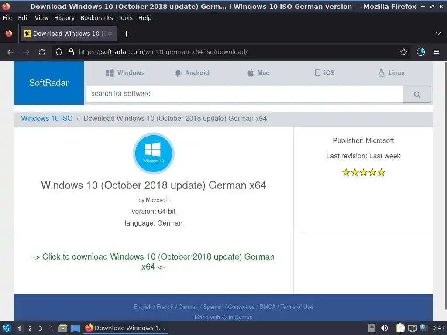Viewport: 447px width, 335px height.
Task: Click the Windows 10 logo image
Action: [x=154, y=154]
